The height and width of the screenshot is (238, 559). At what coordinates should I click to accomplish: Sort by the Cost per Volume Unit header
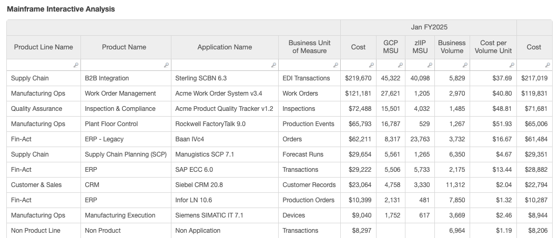pos(493,47)
